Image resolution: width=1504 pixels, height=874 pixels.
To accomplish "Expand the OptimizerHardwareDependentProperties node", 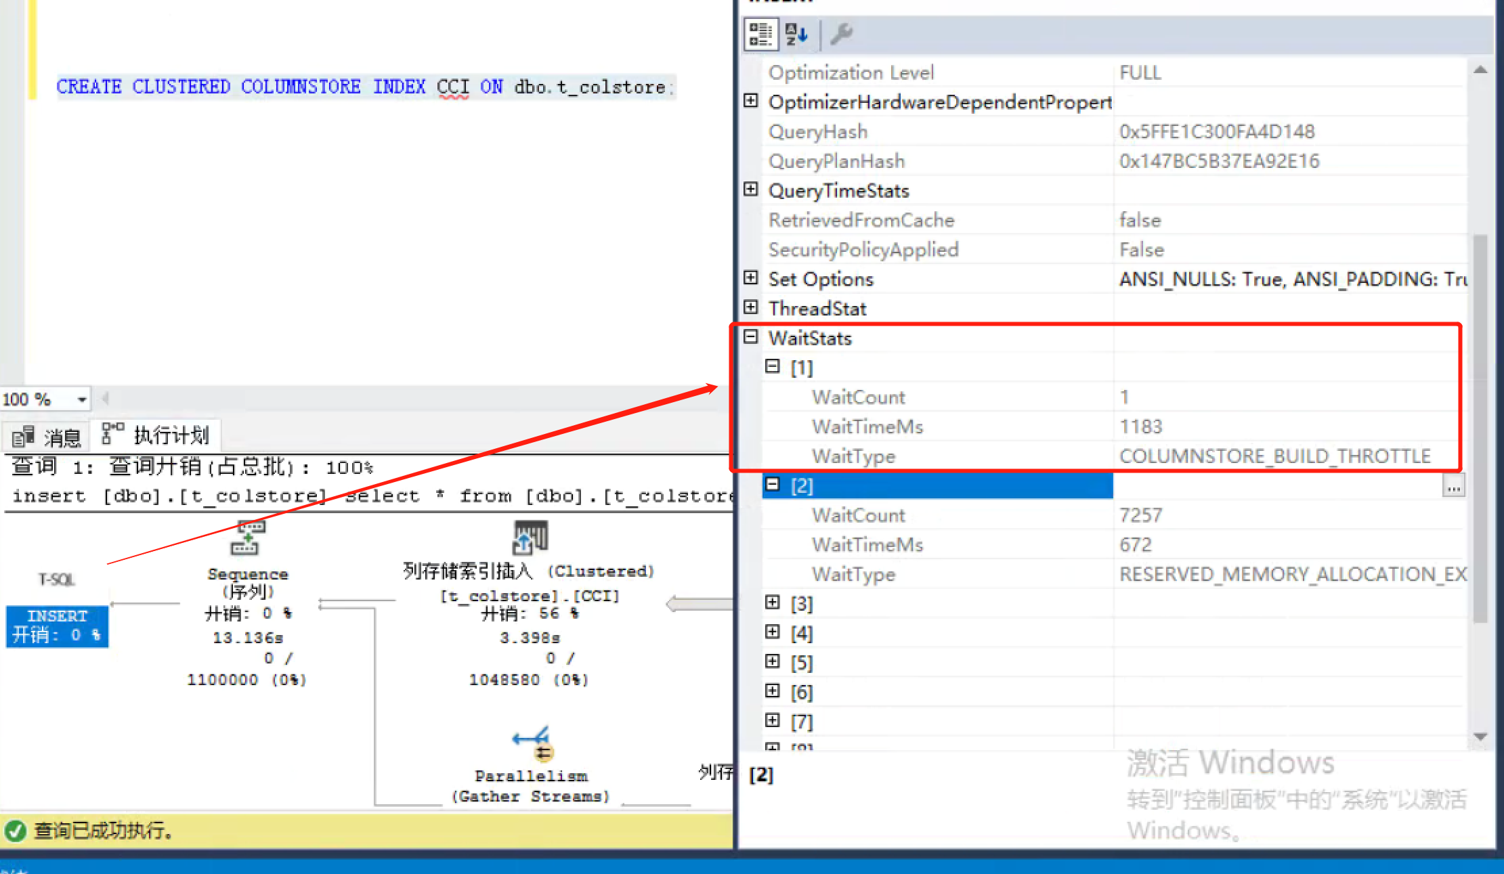I will click(x=750, y=100).
